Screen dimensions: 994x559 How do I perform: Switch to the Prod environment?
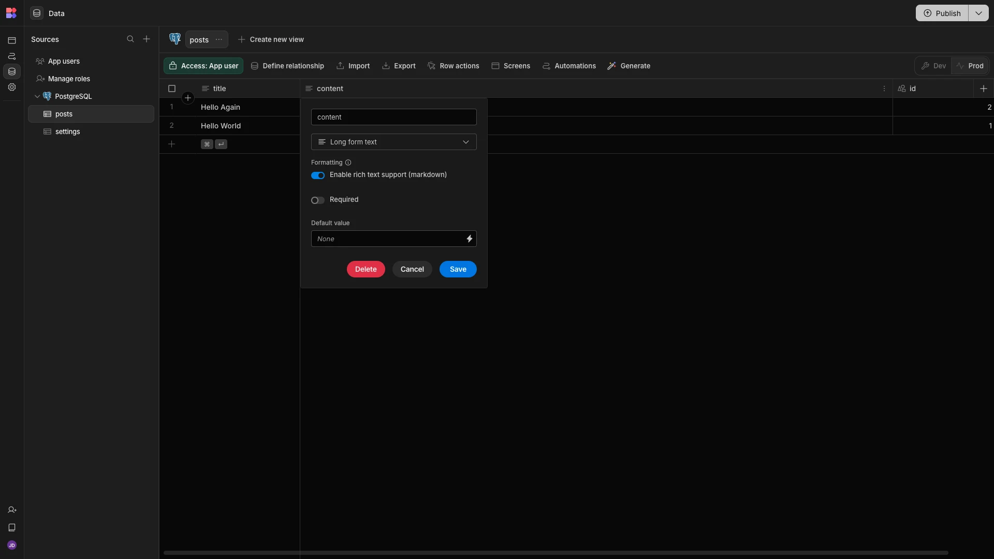[970, 66]
